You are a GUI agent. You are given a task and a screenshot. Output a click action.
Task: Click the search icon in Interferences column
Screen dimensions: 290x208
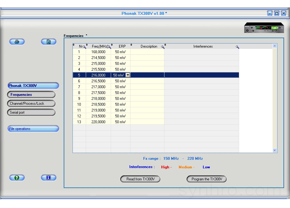pyautogui.click(x=237, y=47)
